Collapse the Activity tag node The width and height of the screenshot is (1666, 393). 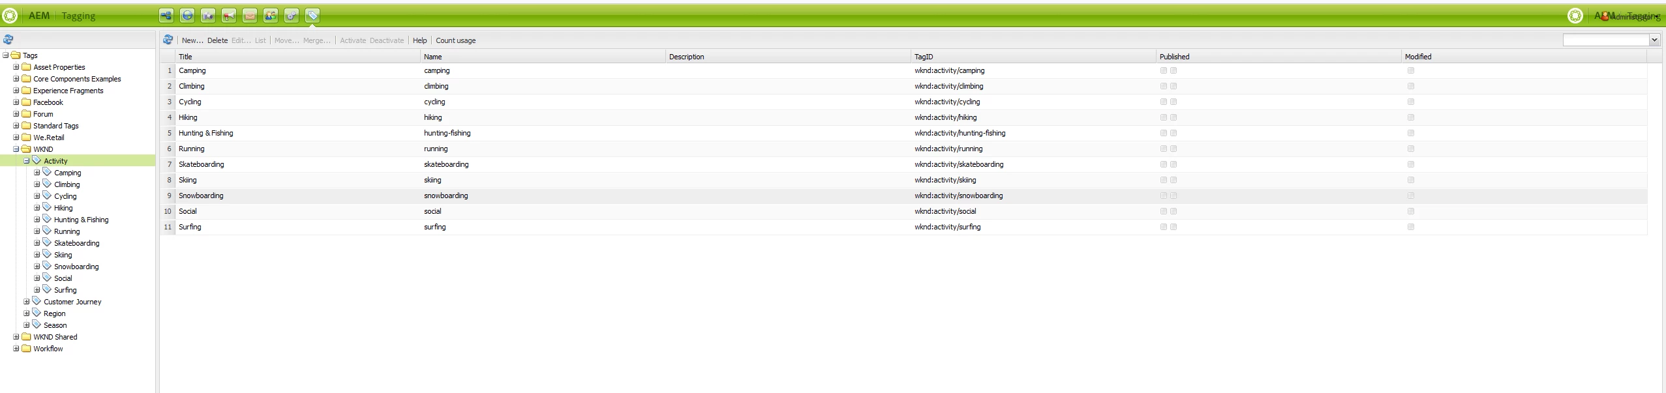[27, 160]
